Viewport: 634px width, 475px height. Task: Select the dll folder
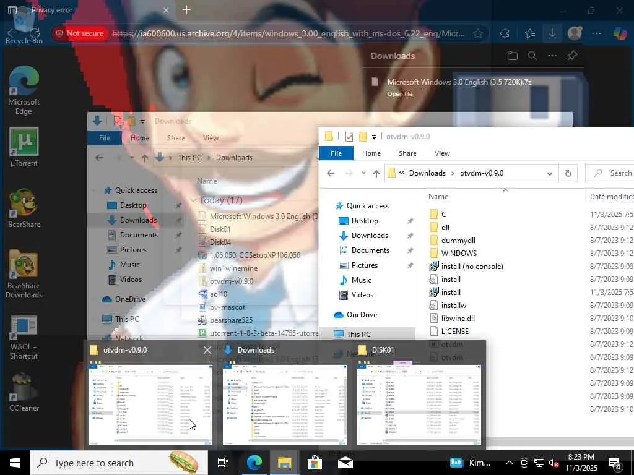445,228
